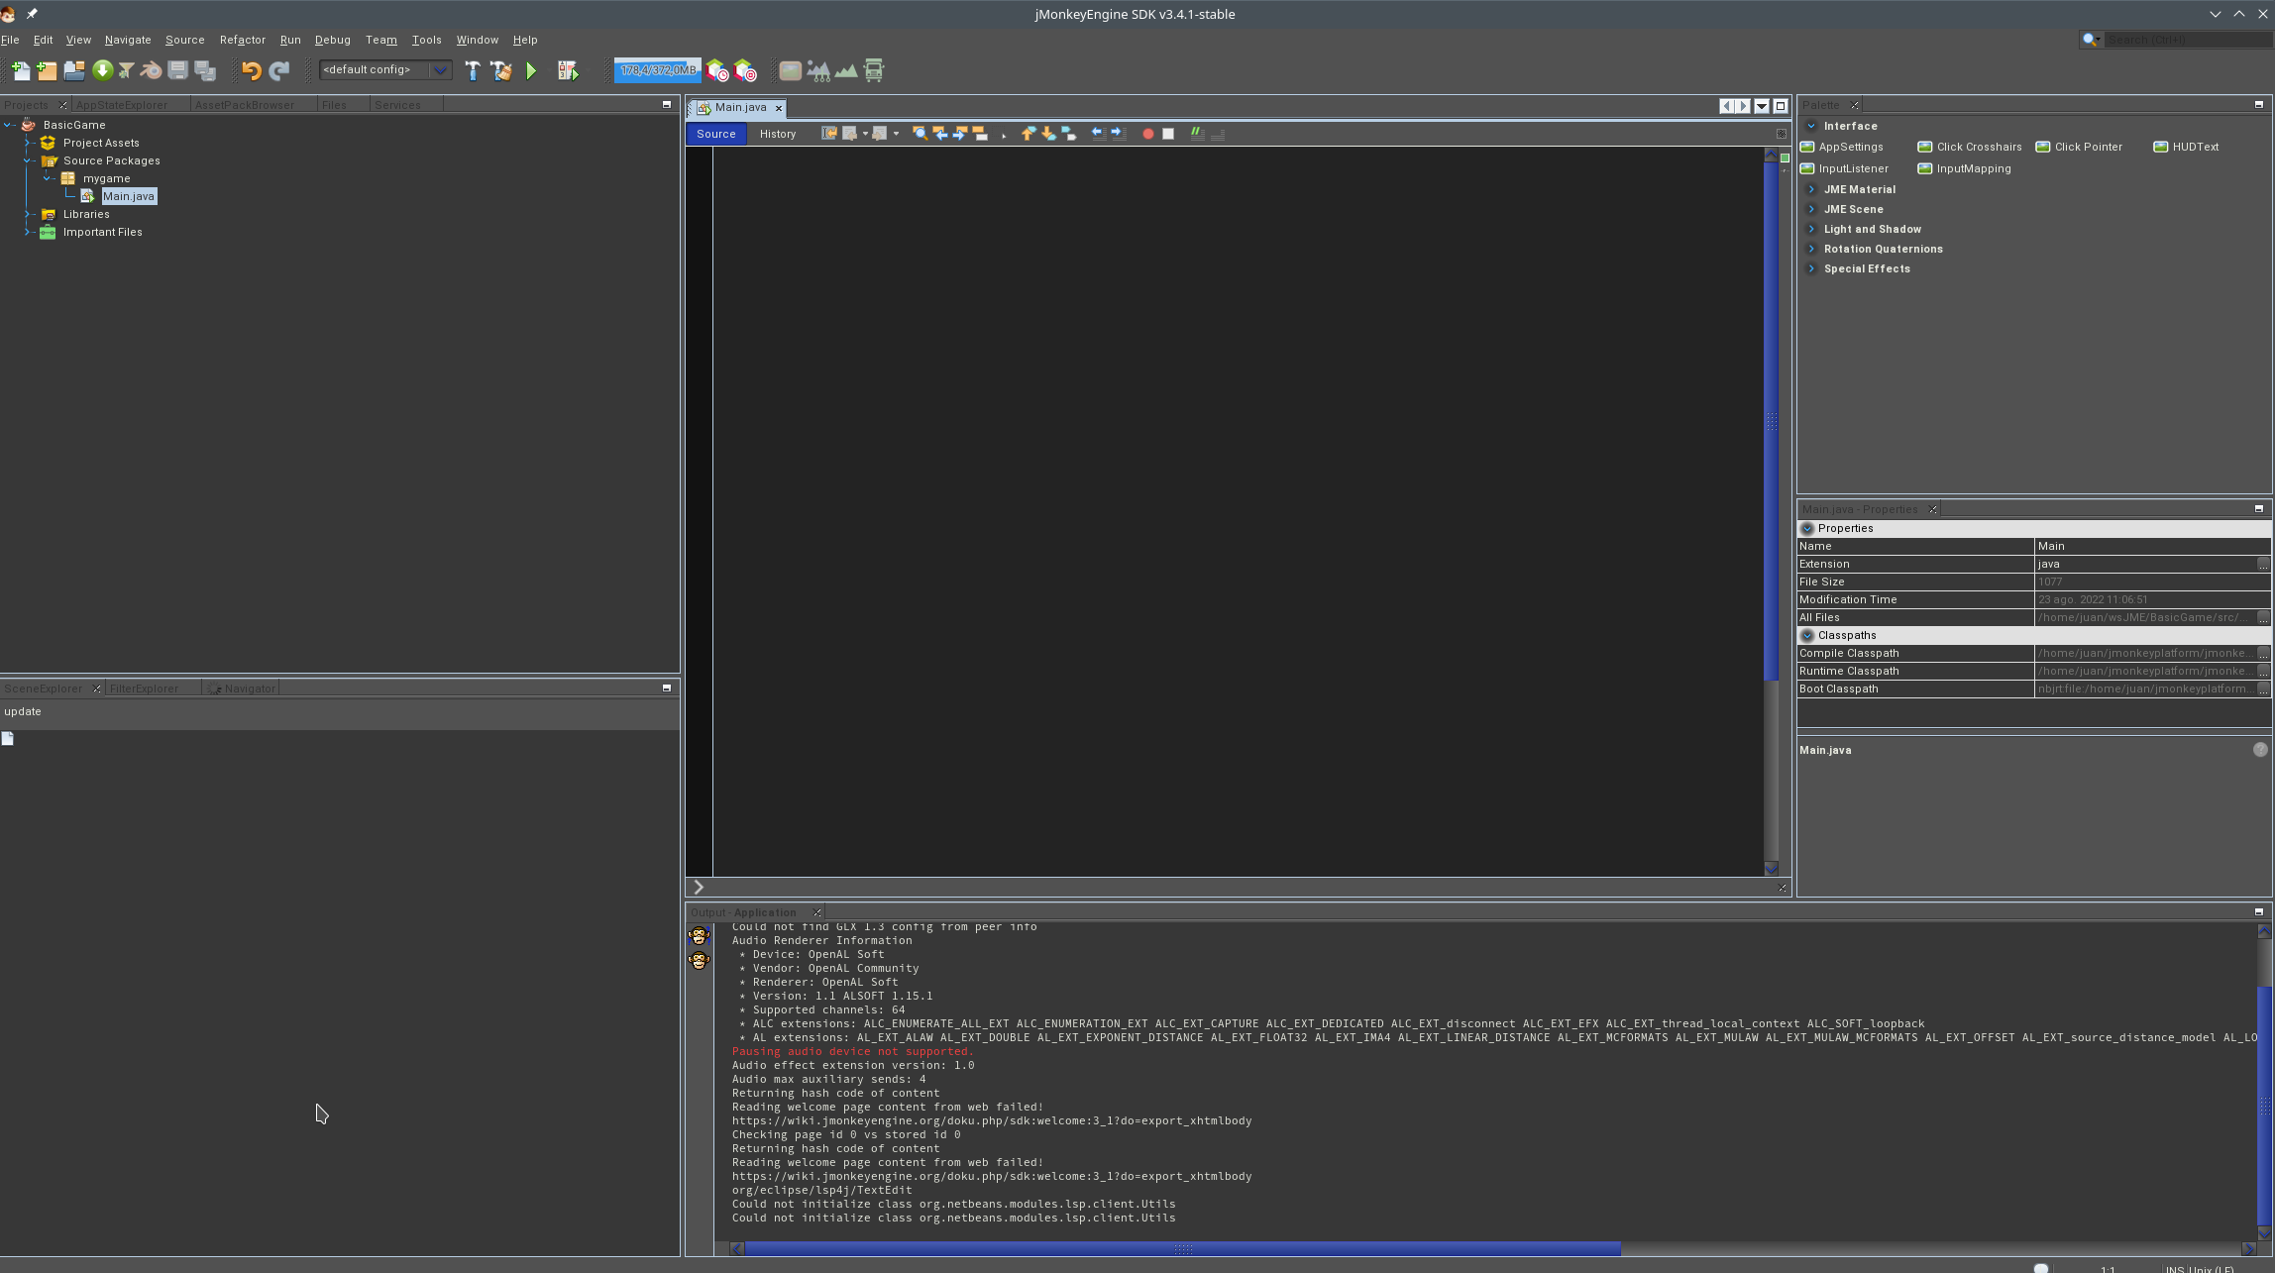This screenshot has width=2275, height=1273.
Task: Click the green download arrow icon
Action: (102, 70)
